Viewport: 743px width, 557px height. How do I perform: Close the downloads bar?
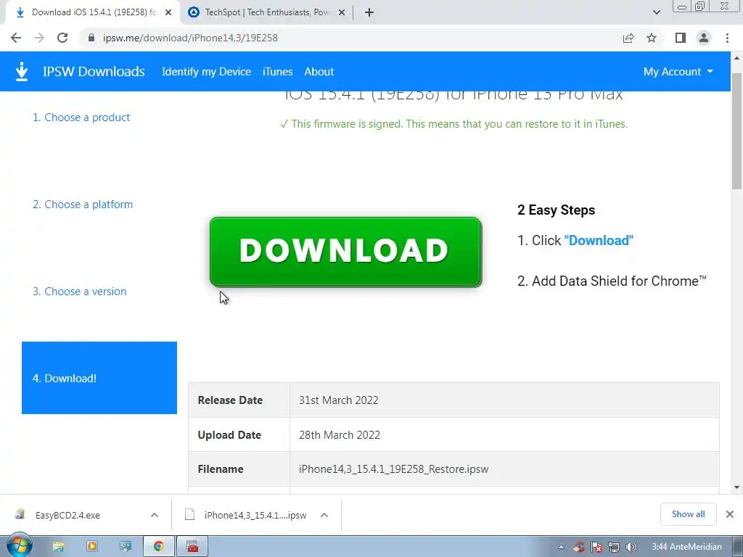[x=730, y=514]
